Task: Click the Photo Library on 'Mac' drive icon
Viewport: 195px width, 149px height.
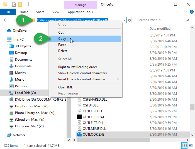Action: (x=11, y=113)
